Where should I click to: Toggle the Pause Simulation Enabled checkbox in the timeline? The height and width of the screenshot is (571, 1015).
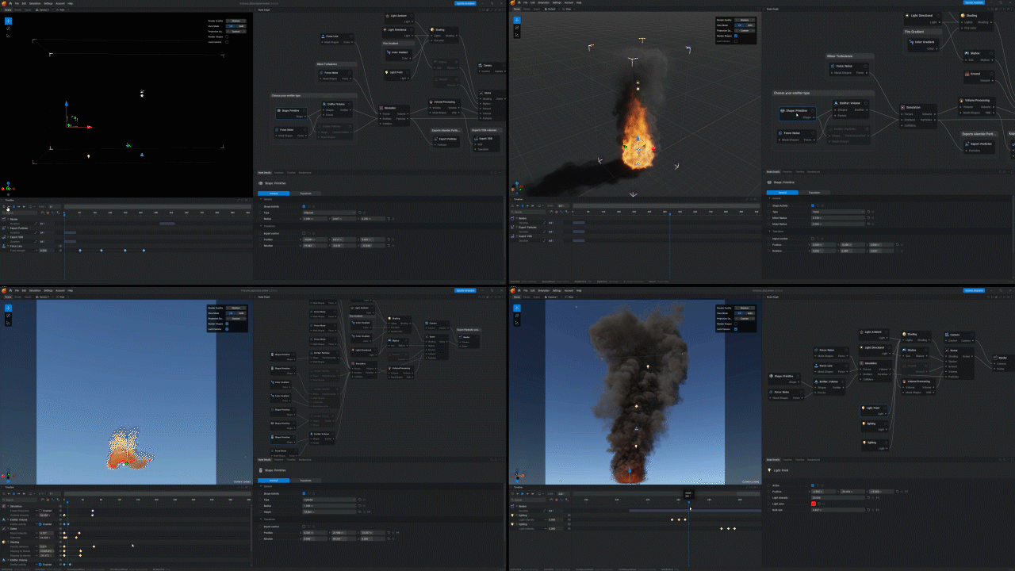tap(40, 511)
